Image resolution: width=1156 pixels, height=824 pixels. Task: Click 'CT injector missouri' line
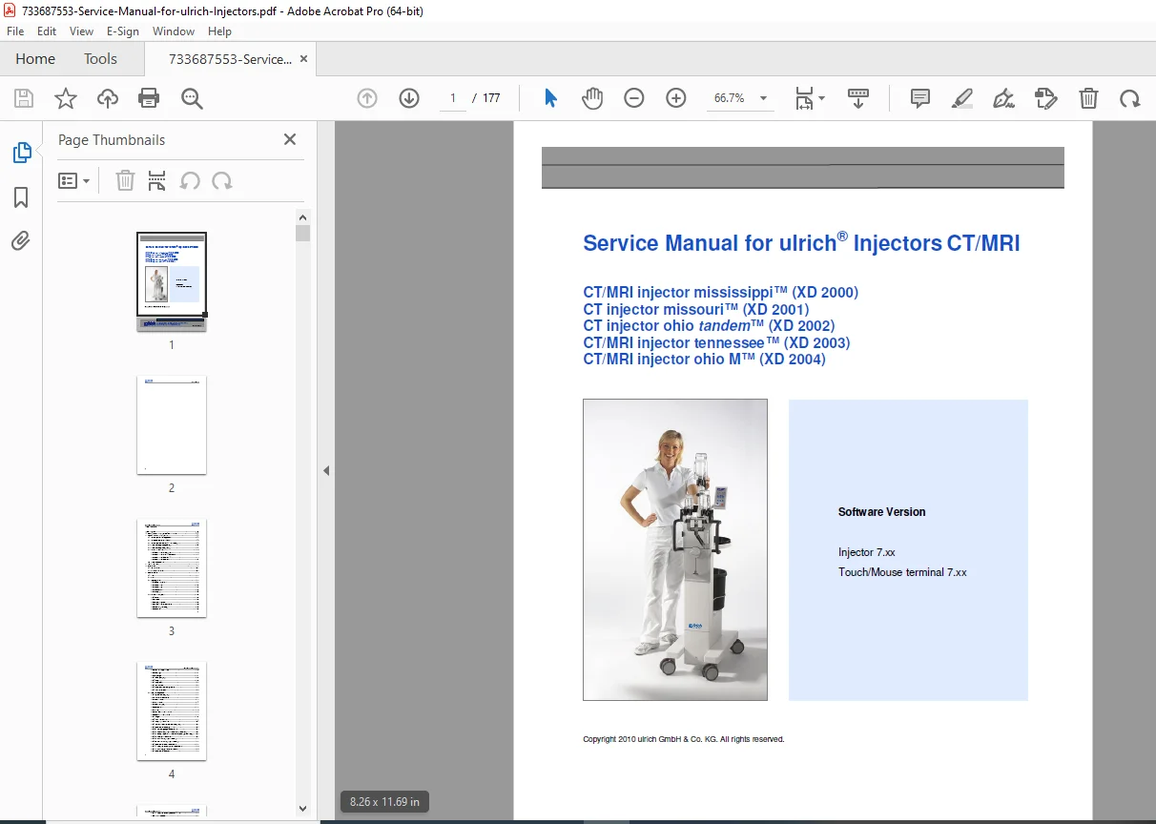tap(696, 309)
